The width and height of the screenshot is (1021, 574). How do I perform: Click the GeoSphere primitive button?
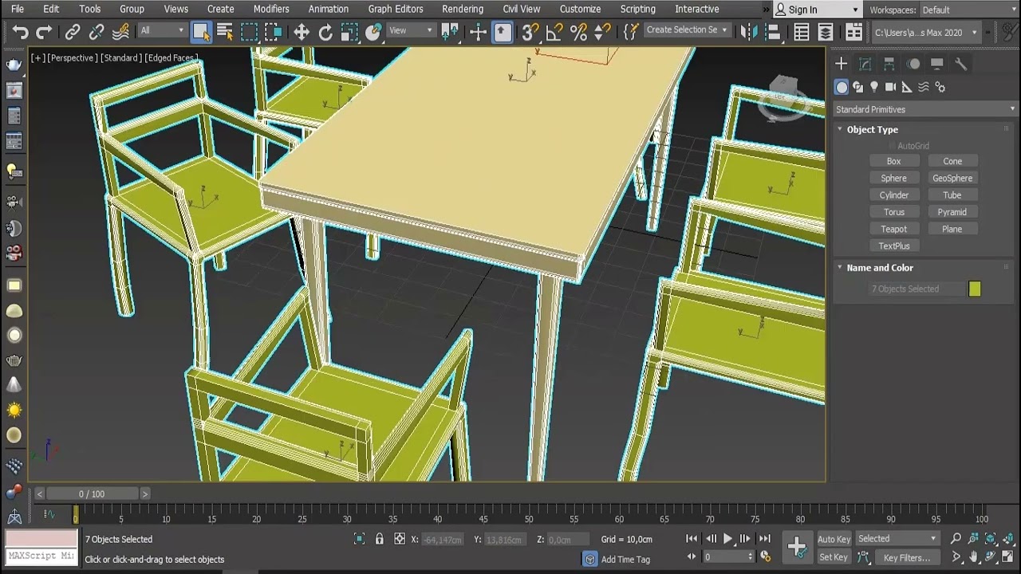pyautogui.click(x=952, y=179)
